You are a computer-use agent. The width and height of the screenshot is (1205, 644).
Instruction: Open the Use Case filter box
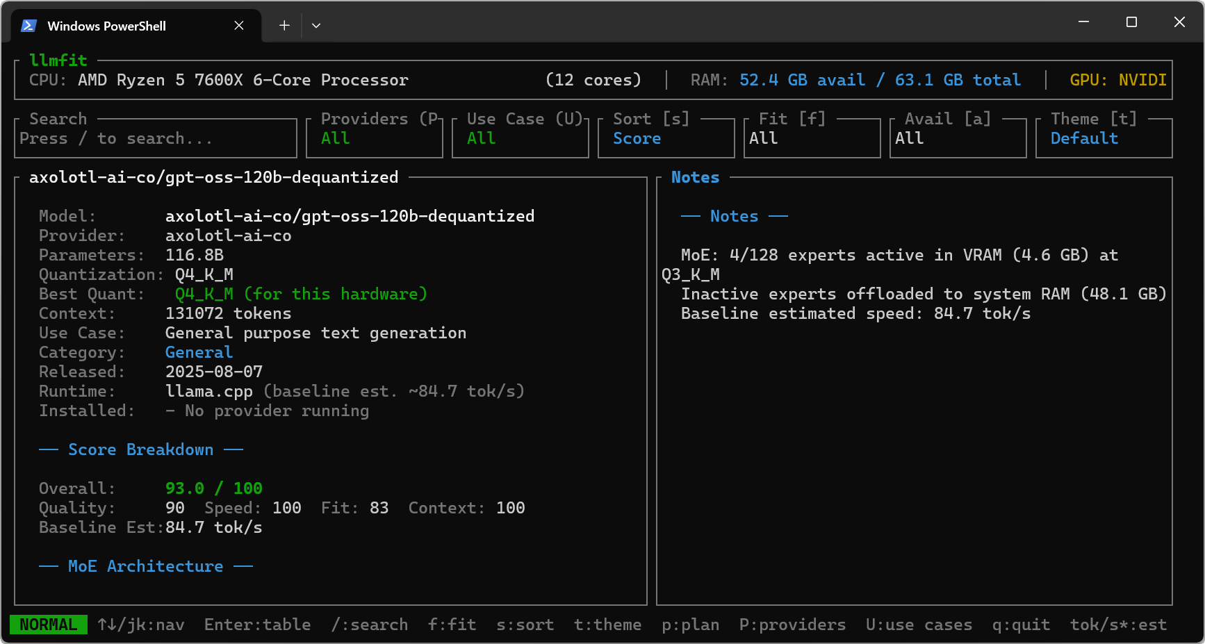[x=520, y=138]
